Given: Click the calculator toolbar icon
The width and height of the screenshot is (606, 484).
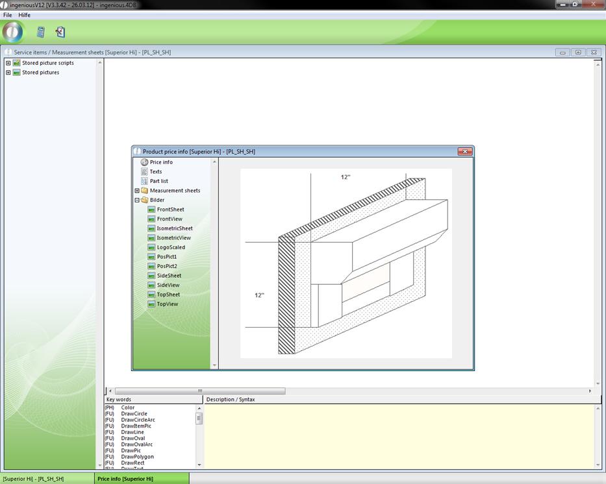Looking at the screenshot, I should [40, 32].
